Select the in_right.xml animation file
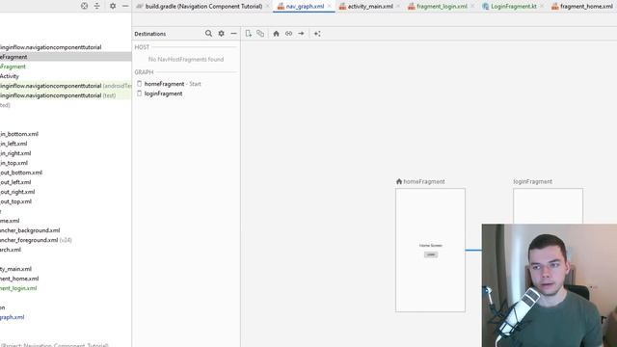Image resolution: width=617 pixels, height=347 pixels. click(x=15, y=153)
